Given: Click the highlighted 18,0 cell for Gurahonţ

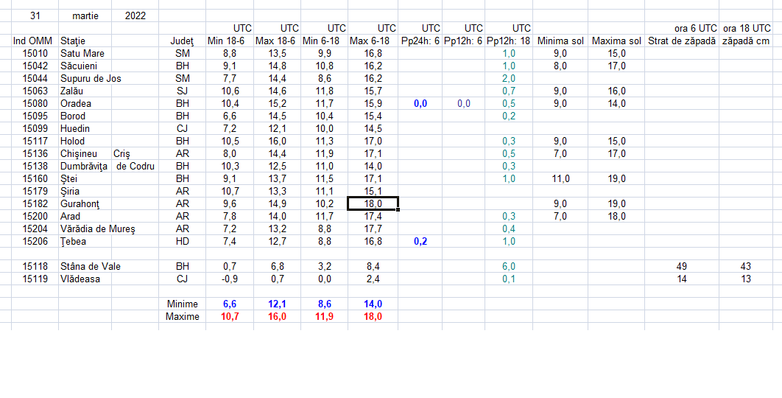Looking at the screenshot, I should coord(373,203).
